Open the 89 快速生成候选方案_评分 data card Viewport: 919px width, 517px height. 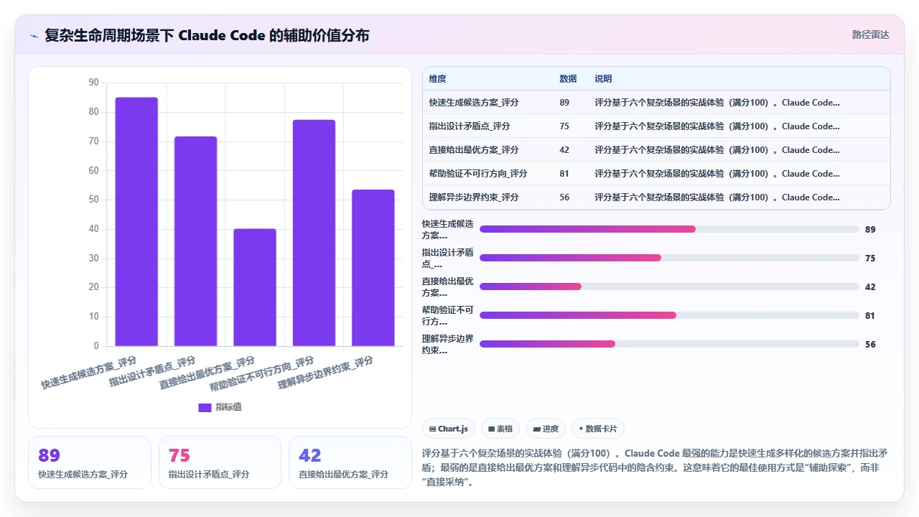coord(90,462)
